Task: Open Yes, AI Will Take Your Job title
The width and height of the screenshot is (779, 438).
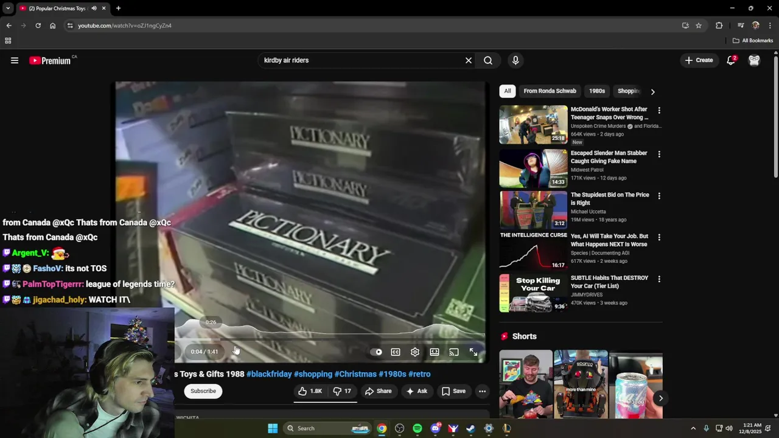Action: [609, 240]
